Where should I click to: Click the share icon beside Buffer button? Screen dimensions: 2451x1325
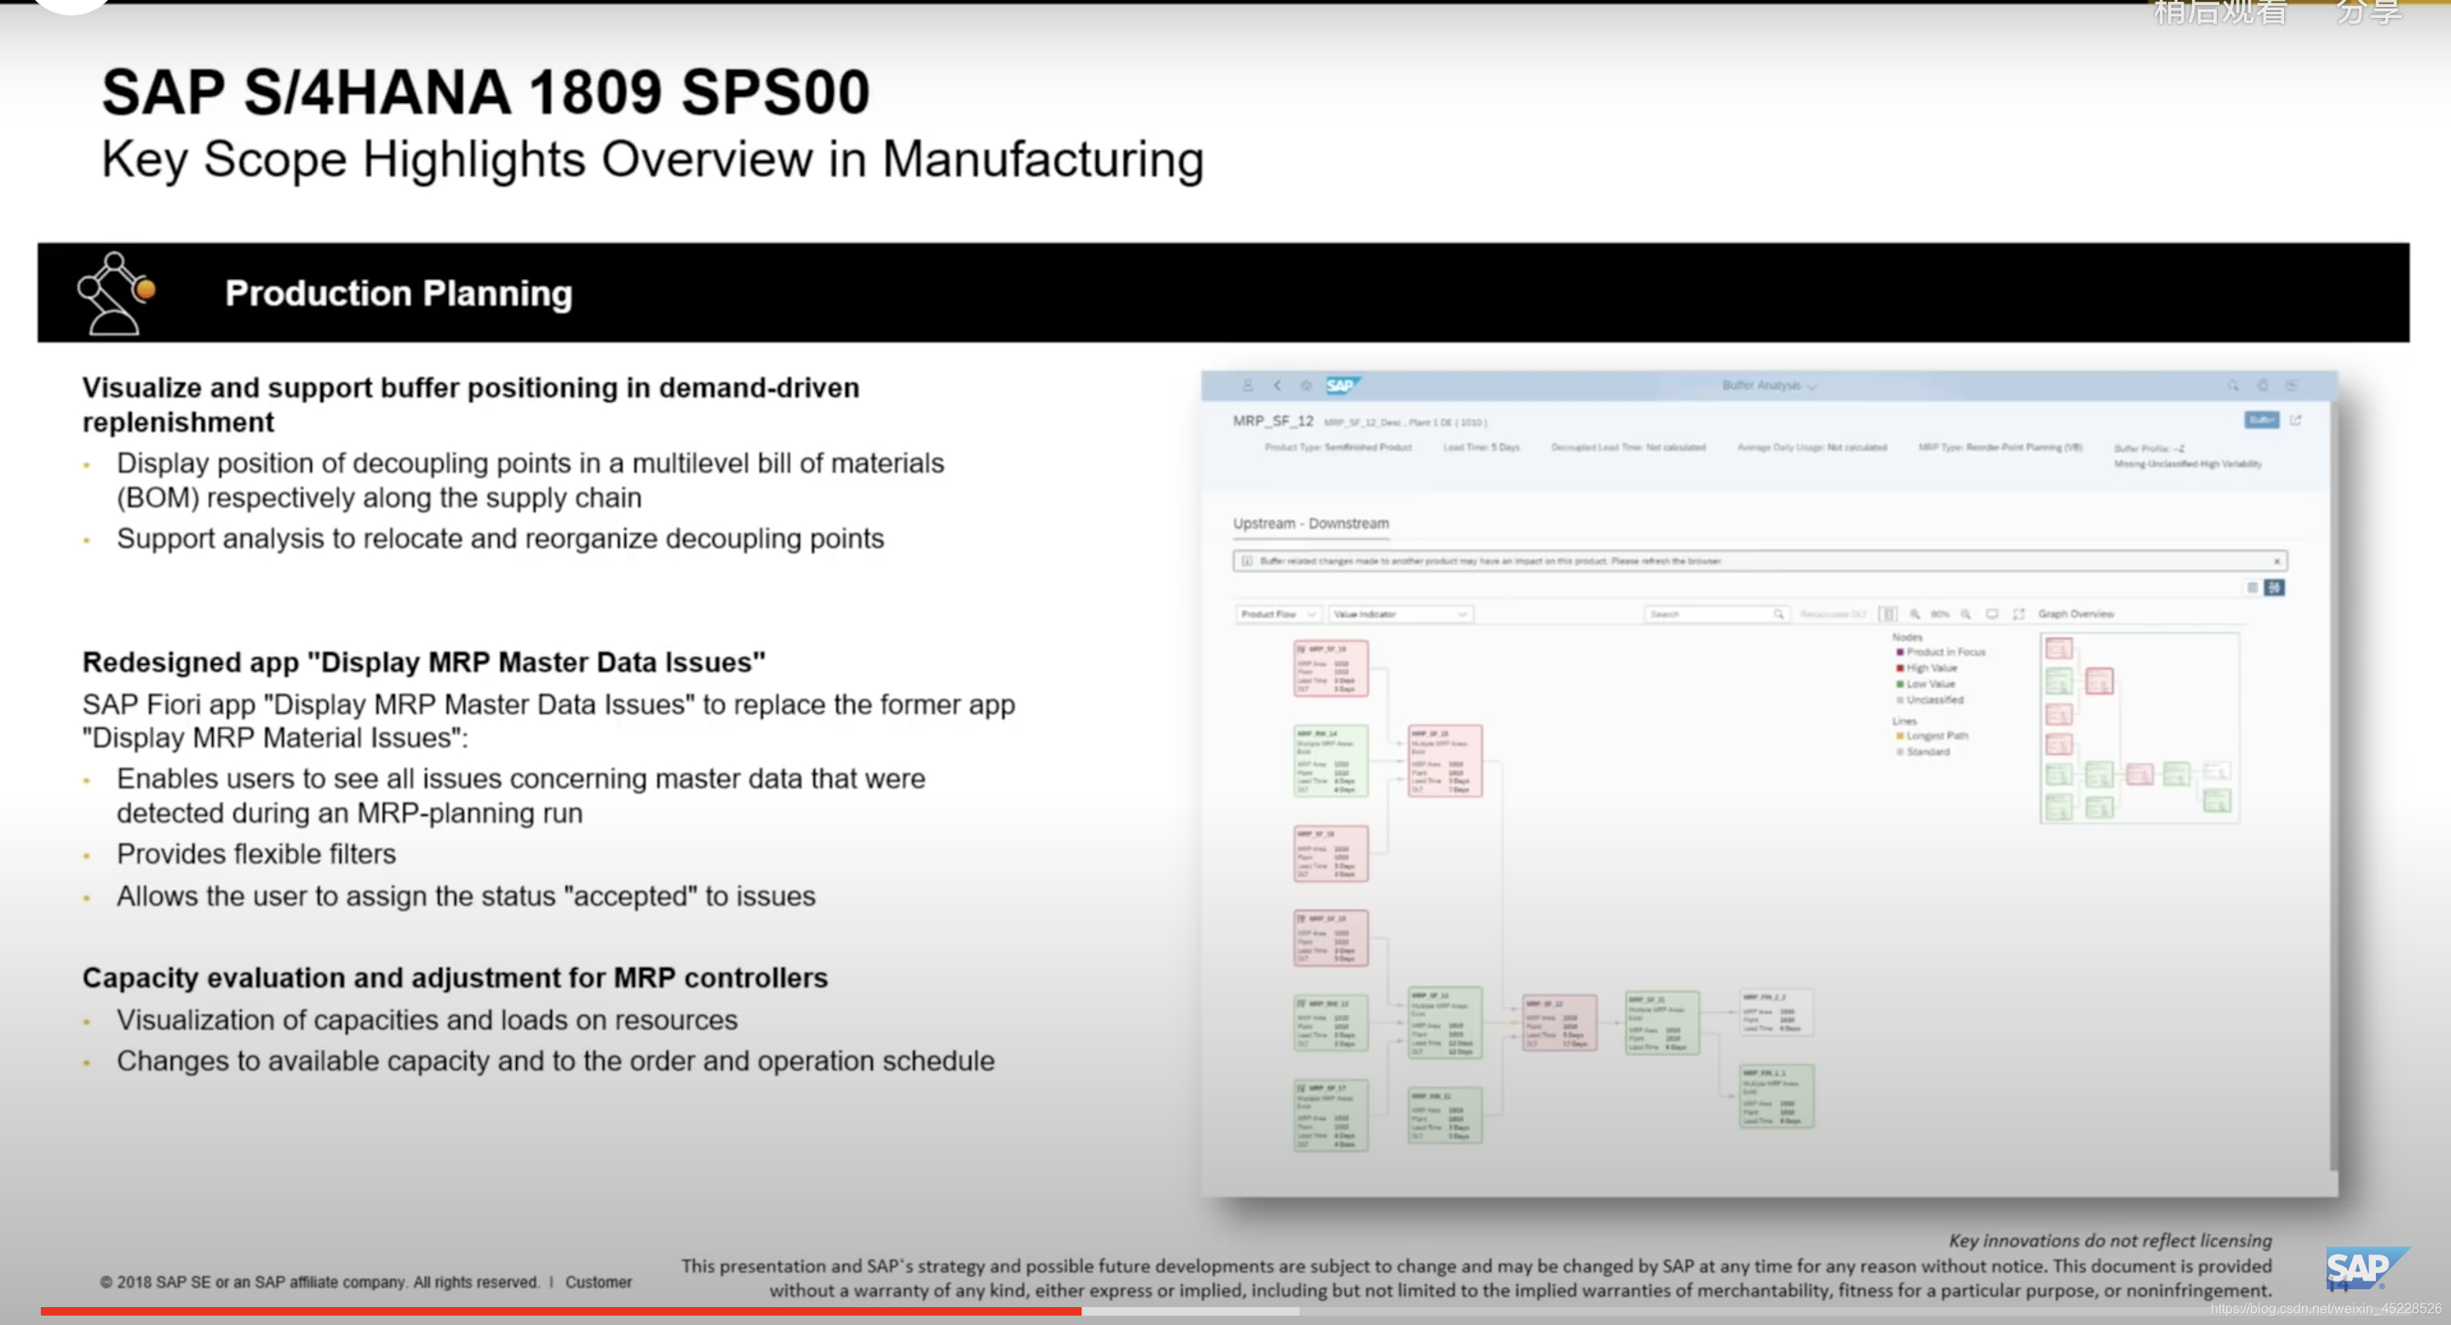(x=2296, y=421)
